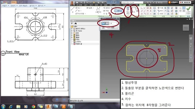195x109 pixels.
Task: Open the Circle tool dropdown arrow
Action: [81, 8]
